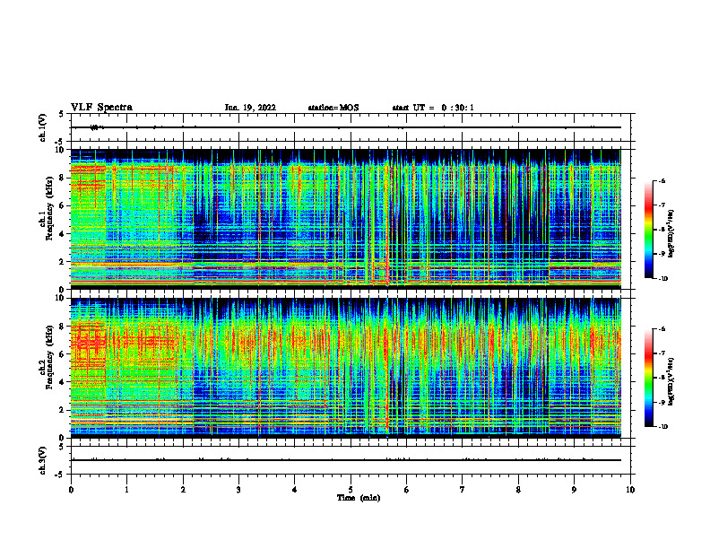The image size is (710, 549).
Task: Click the ch.2 spectrogram plot area
Action: click(x=345, y=367)
